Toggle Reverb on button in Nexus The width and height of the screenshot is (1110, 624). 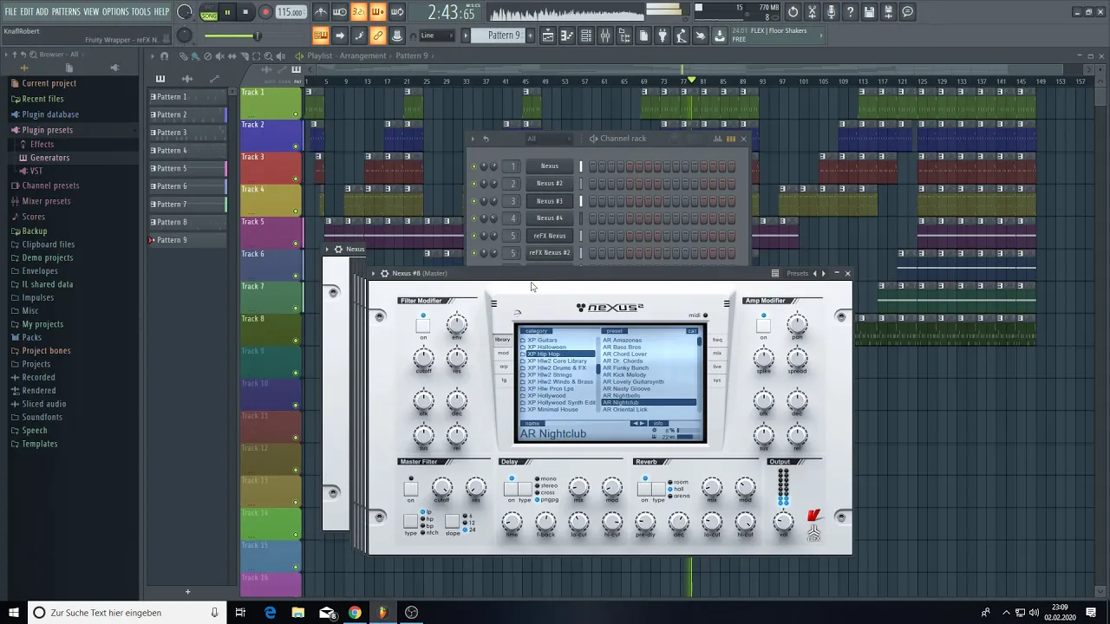(x=644, y=490)
